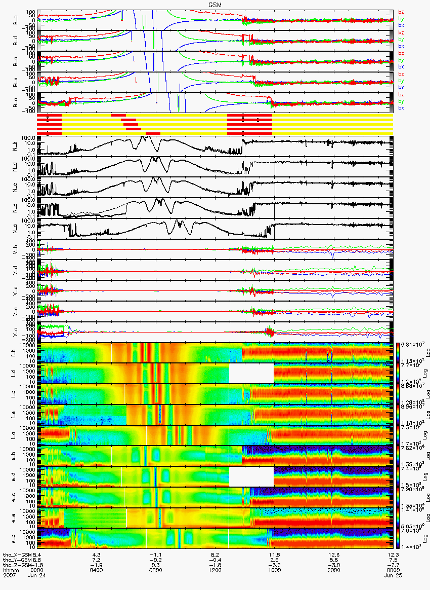Click the B_c axis label

16,61
